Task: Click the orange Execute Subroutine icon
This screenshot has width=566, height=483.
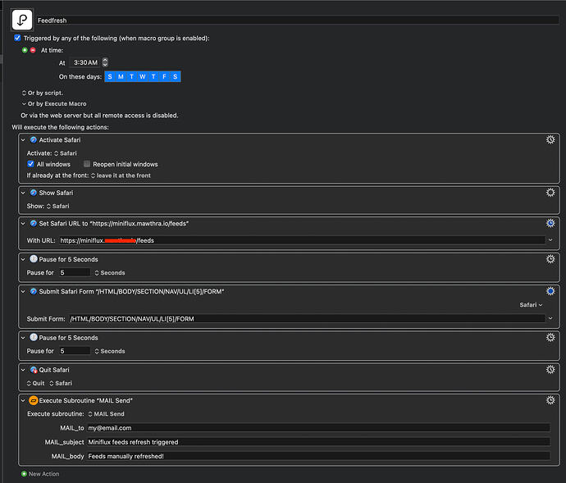Action: coord(33,400)
